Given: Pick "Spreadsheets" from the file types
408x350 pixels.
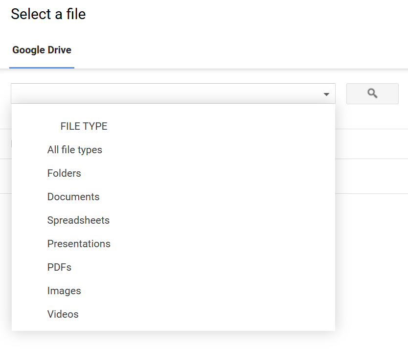Looking at the screenshot, I should pos(78,220).
